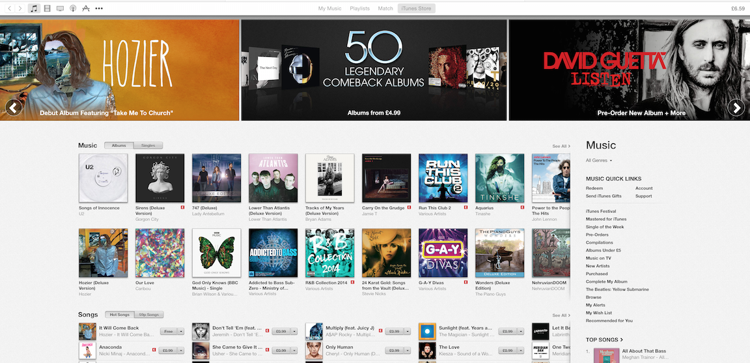Go forward with the right chevron

point(20,8)
